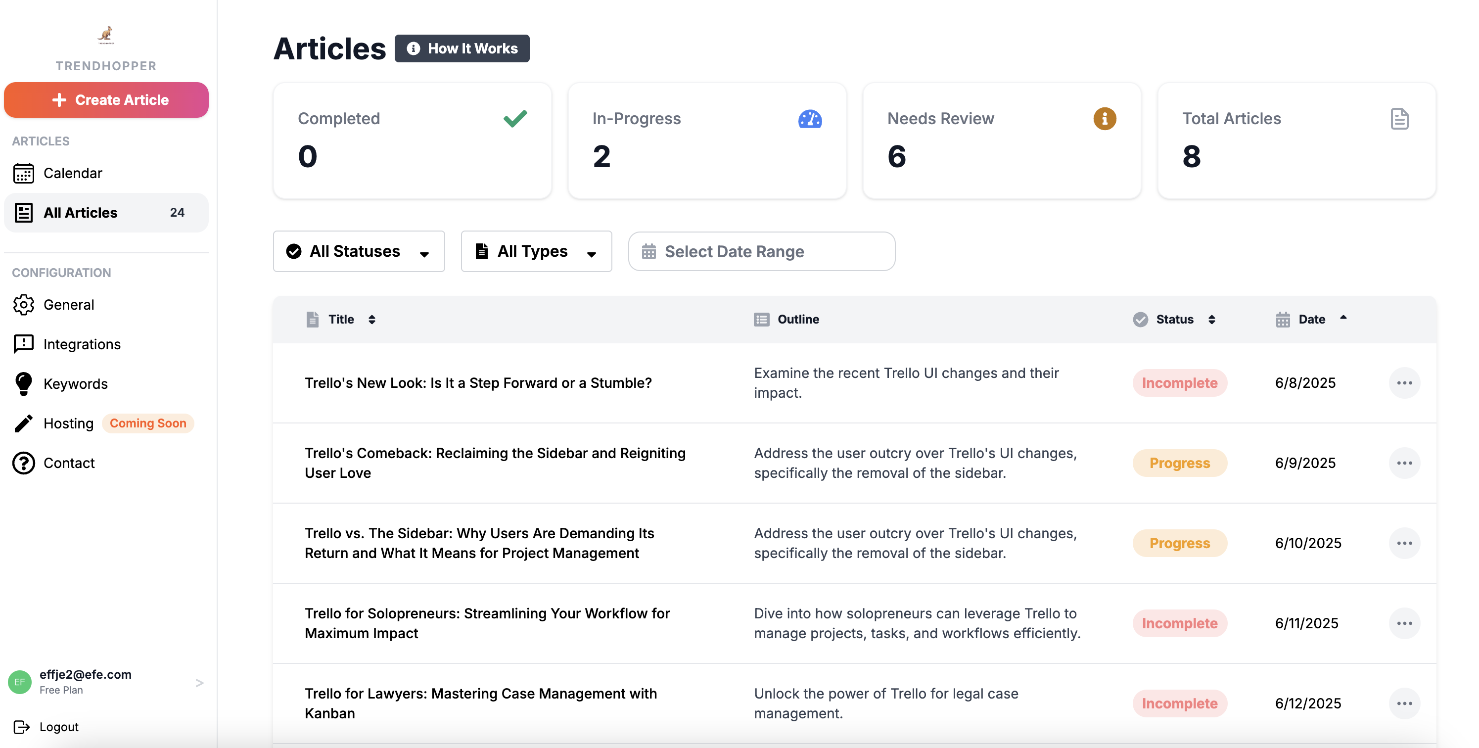Viewport: 1479px width, 748px height.
Task: Open the Trello for Solopreneurs article title
Action: tap(487, 623)
